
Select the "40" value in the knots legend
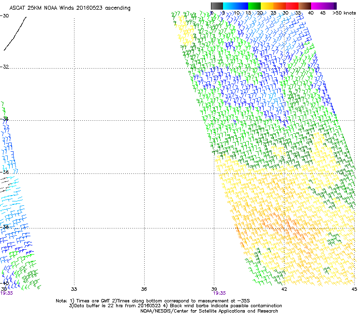(x=311, y=13)
